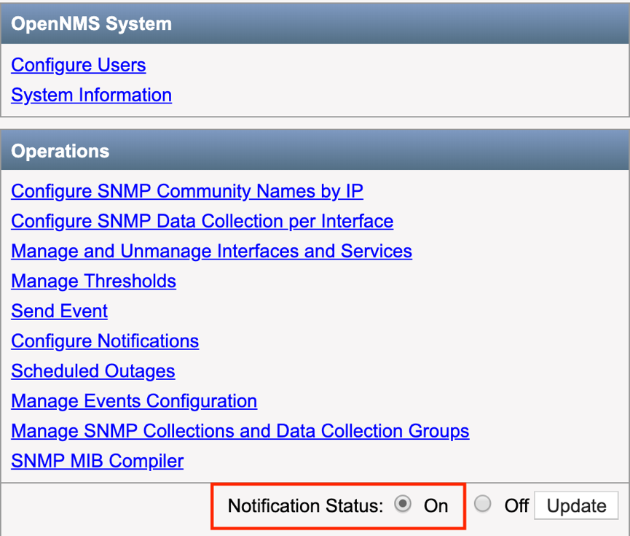Open the Configure Users page
The height and width of the screenshot is (536, 630).
coord(78,65)
